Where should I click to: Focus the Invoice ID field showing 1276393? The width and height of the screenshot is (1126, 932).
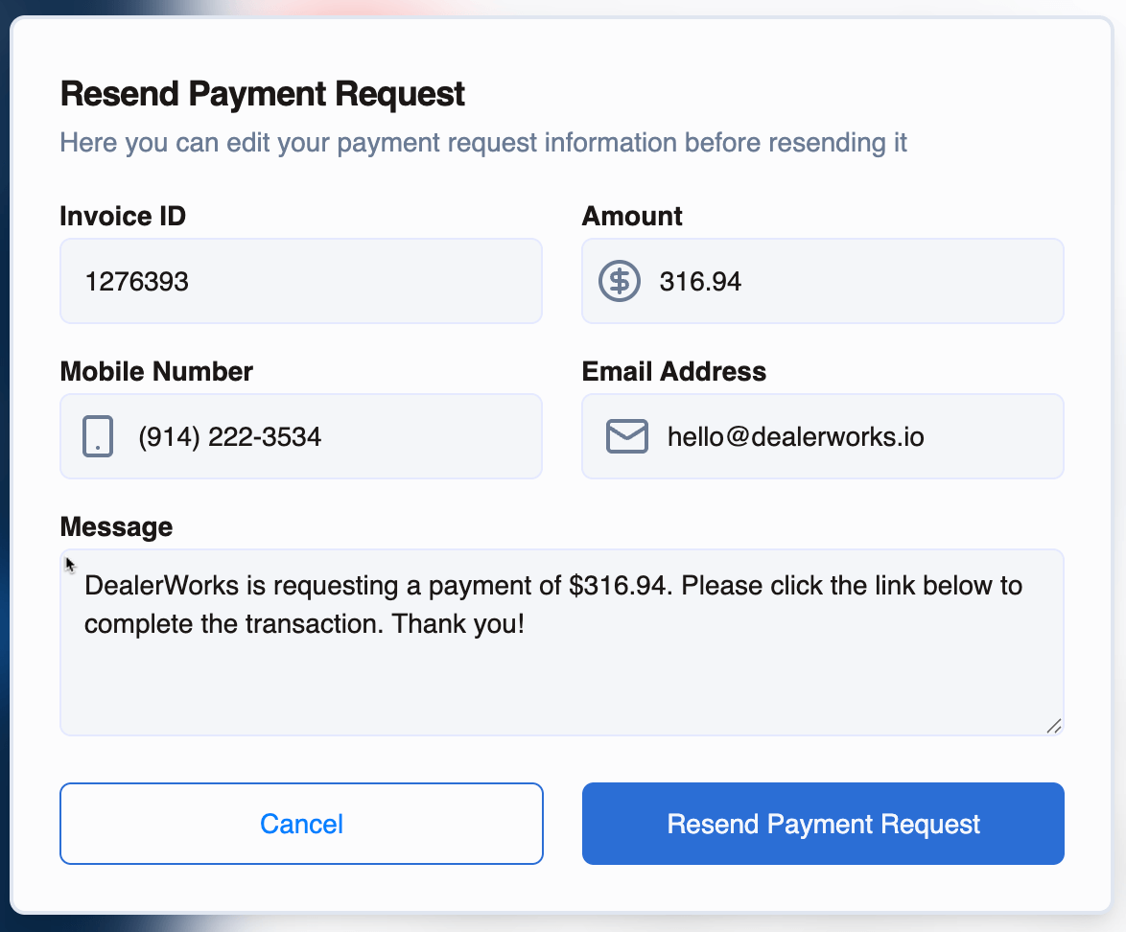(x=300, y=281)
